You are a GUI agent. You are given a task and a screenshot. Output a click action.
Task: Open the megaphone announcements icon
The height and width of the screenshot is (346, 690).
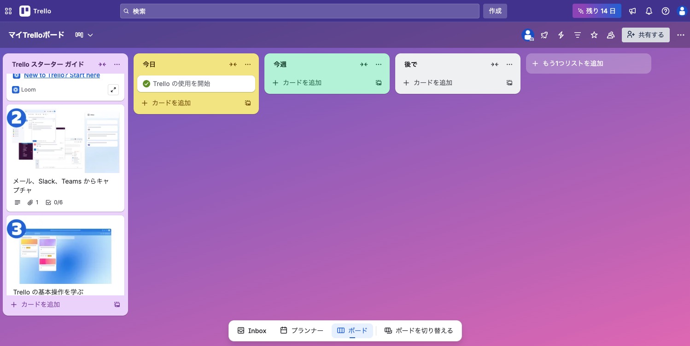point(632,11)
